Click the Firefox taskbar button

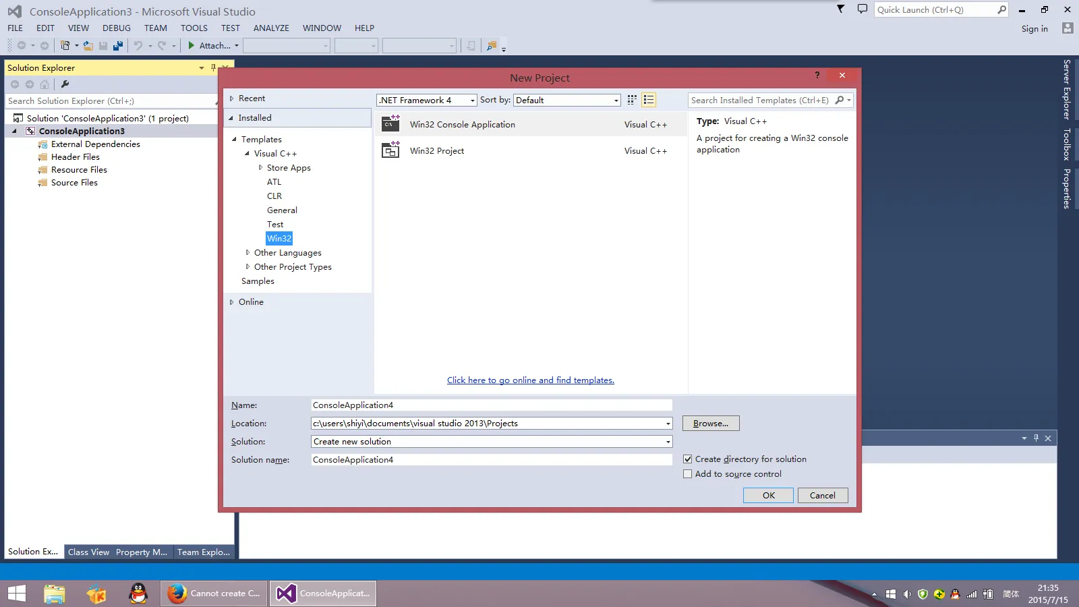tap(214, 594)
